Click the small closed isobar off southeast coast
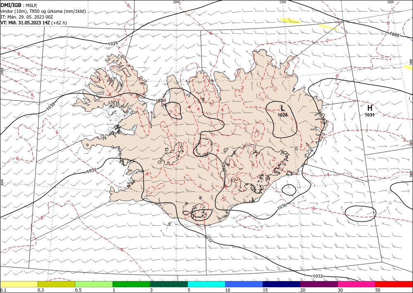 point(289,190)
